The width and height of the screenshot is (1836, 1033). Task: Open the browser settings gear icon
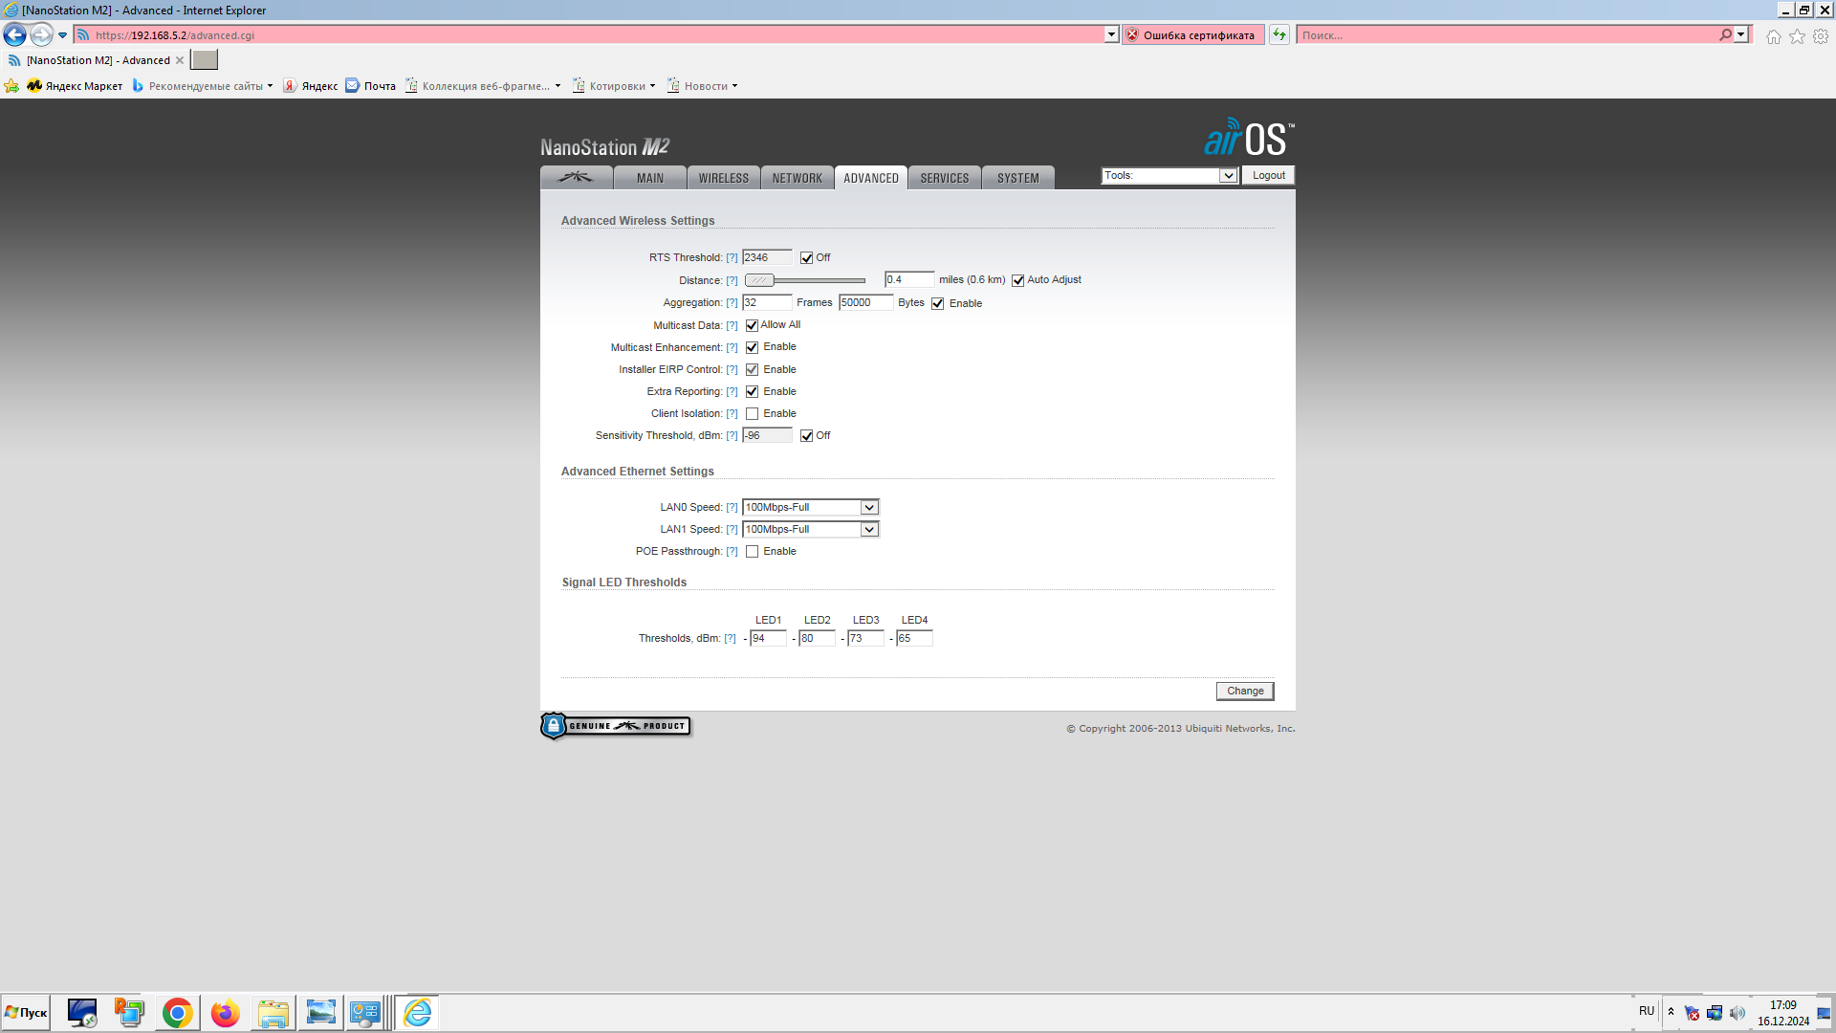click(x=1821, y=36)
